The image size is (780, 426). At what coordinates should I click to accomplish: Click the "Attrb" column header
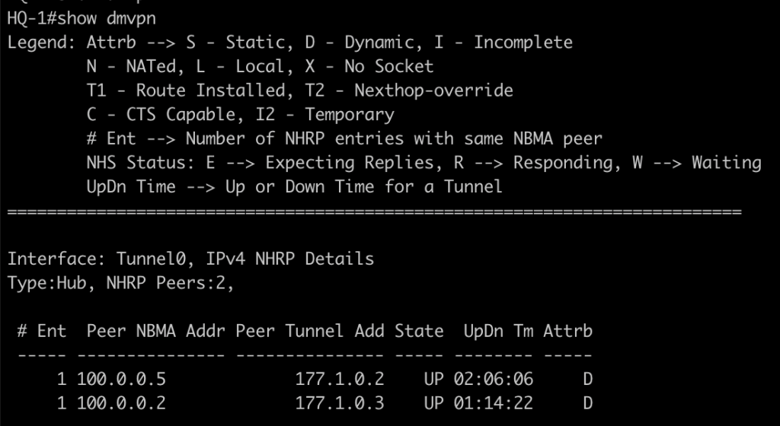click(567, 331)
